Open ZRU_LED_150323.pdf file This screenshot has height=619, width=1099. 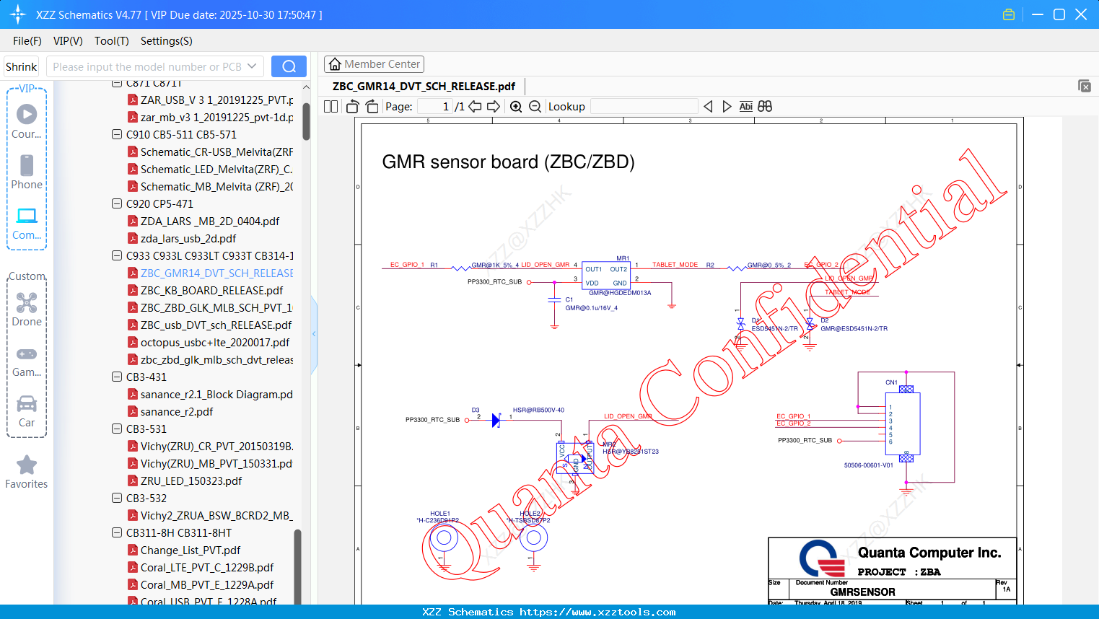click(x=191, y=480)
